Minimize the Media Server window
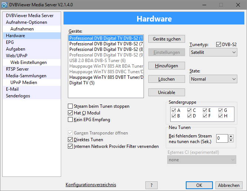Screen dimensions: 247x191 point(204,5)
